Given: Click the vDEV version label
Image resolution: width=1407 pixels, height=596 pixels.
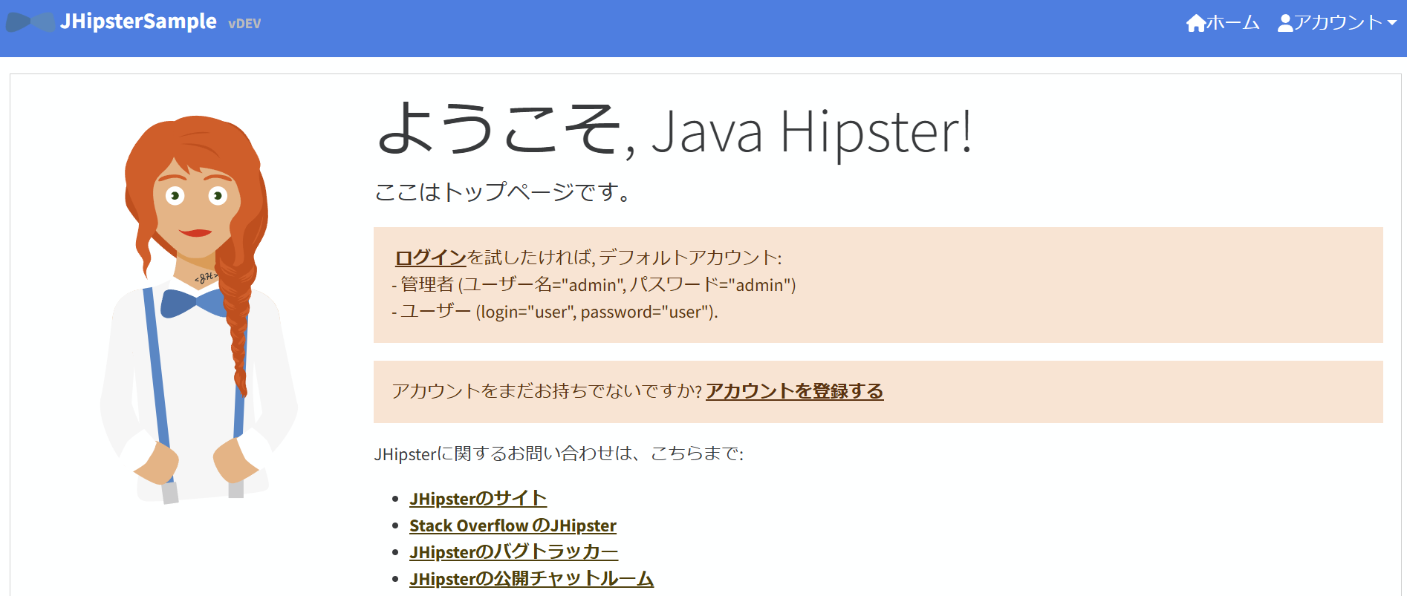Looking at the screenshot, I should point(244,24).
